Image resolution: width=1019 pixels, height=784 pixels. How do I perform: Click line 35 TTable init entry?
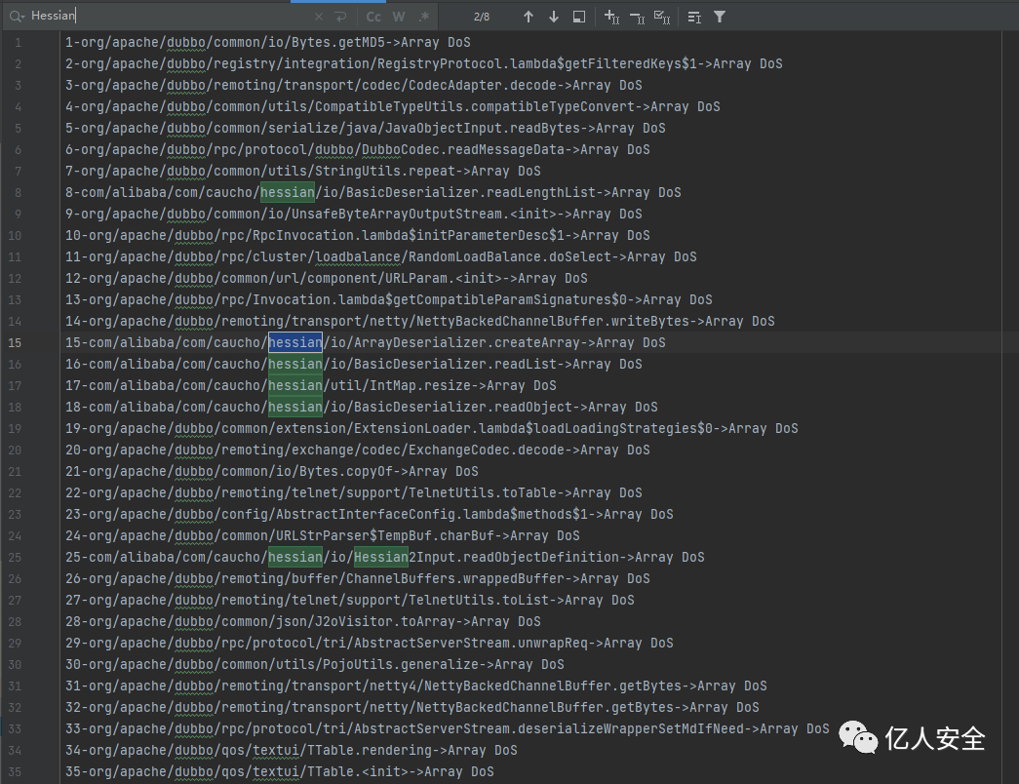280,771
